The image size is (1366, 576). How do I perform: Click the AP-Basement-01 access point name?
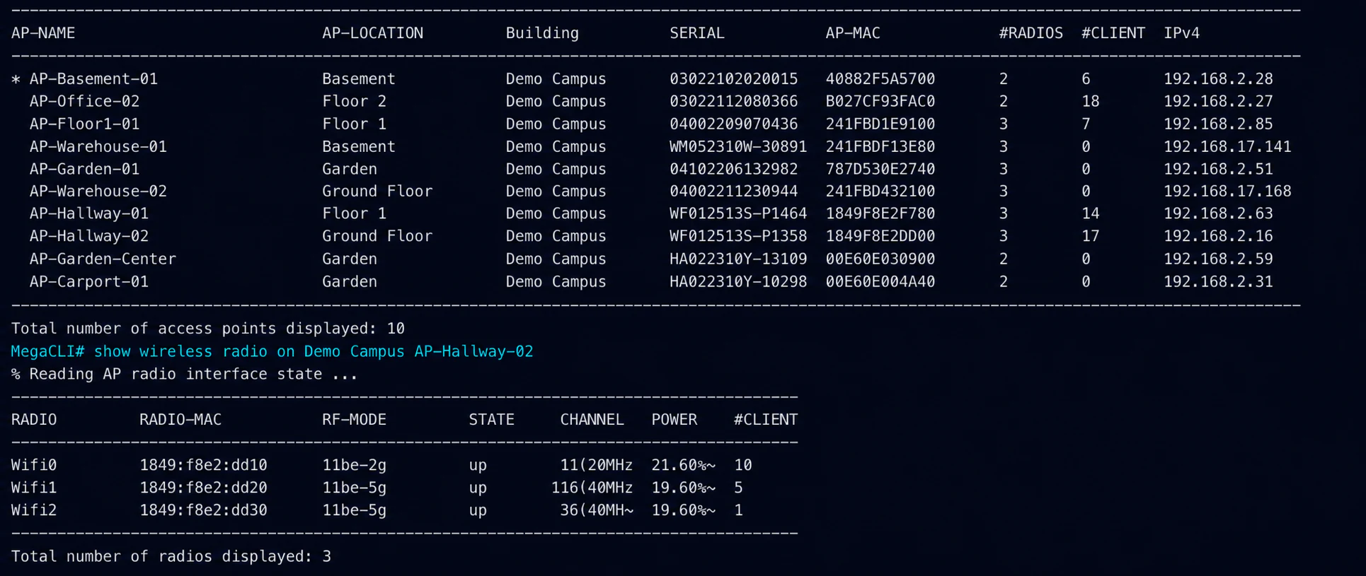[x=93, y=78]
